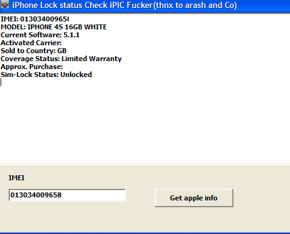Click the Approx. Purchase line

pos(32,67)
